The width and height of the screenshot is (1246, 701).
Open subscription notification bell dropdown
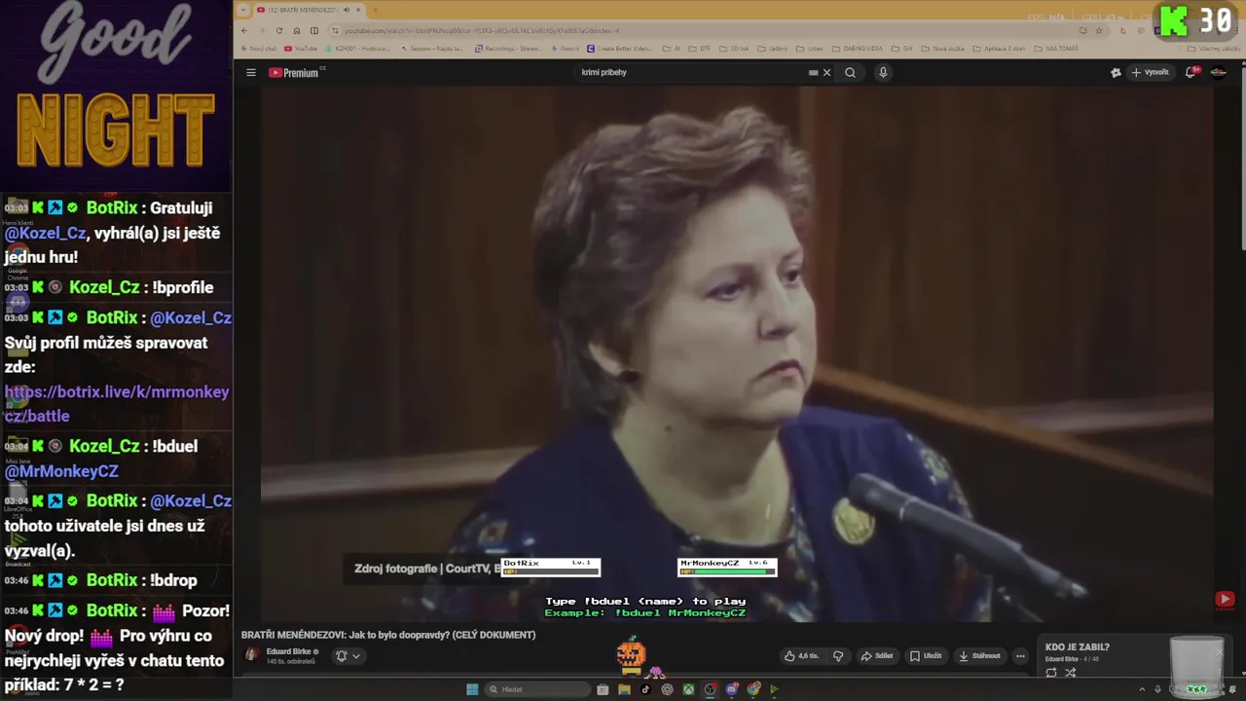pos(348,656)
